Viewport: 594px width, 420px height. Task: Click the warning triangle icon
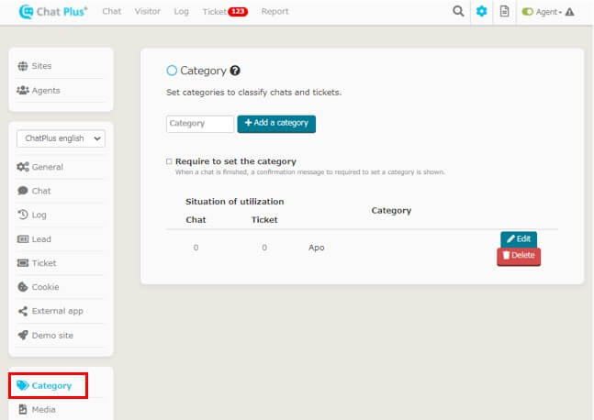pyautogui.click(x=569, y=12)
